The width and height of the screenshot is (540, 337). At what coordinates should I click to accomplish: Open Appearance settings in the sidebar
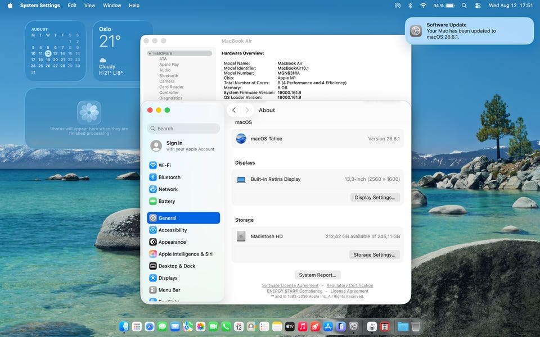[x=183, y=242]
